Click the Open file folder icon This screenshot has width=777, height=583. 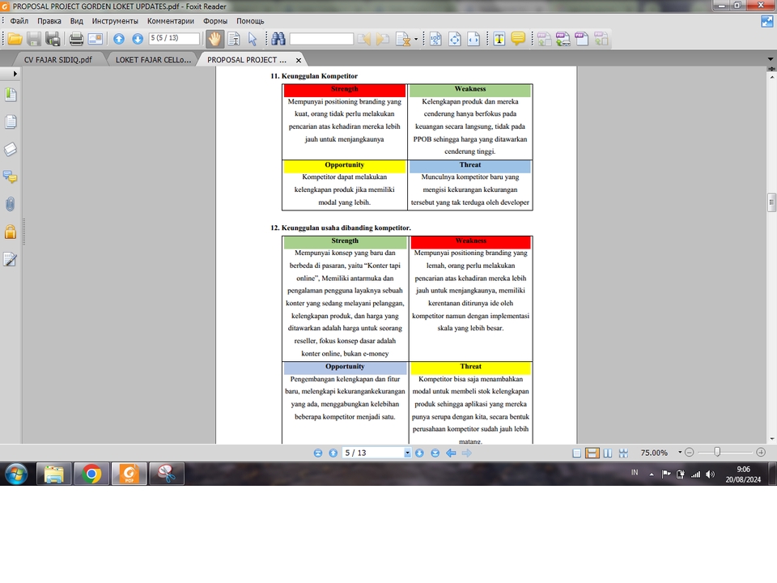15,39
